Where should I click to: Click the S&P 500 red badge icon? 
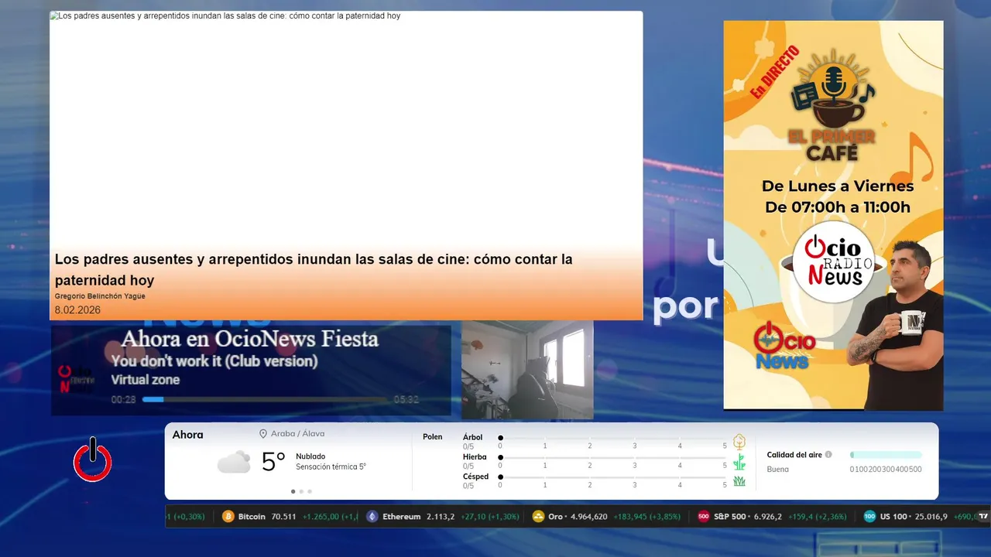(704, 516)
